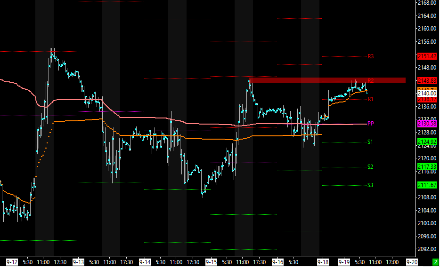Screen dimensions: 440x267
Task: Click the 2100.00 price axis label
Action: 427,223
